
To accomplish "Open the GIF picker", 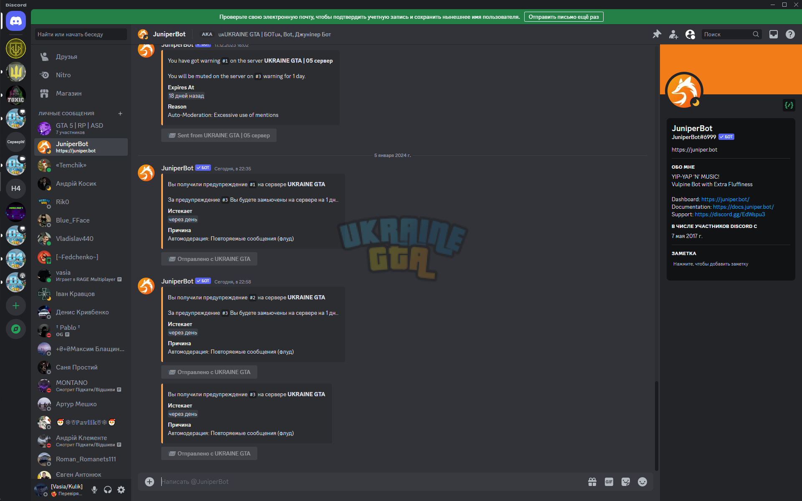I will coord(609,482).
